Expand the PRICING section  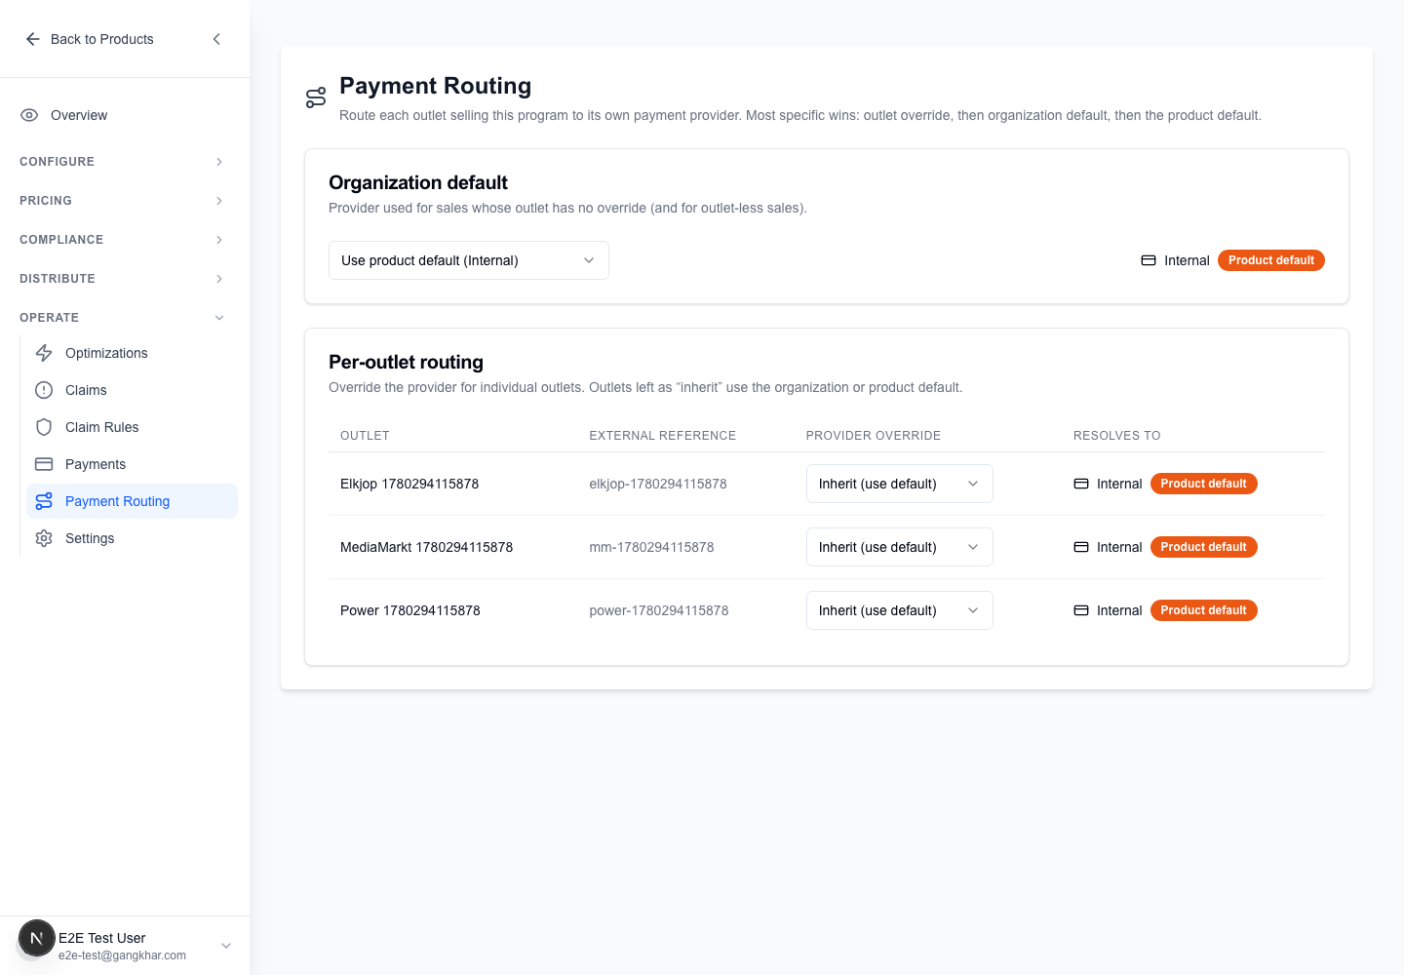point(123,201)
